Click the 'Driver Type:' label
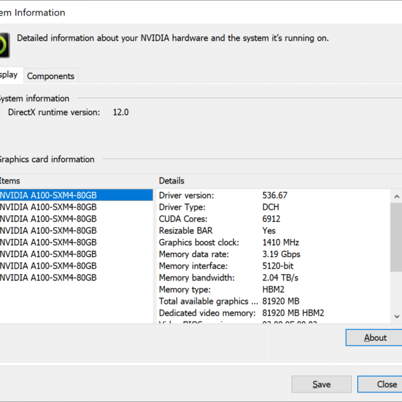The image size is (402, 402). pos(182,207)
